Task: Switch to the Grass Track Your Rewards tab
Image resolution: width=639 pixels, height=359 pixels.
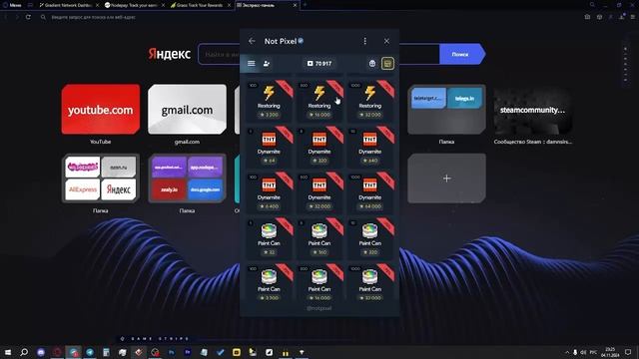Action: pyautogui.click(x=200, y=5)
